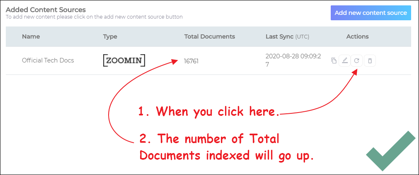The width and height of the screenshot is (419, 175).
Task: Click the 16761 total documents value
Action: point(191,61)
